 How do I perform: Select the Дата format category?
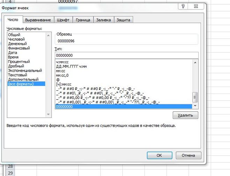(13, 53)
